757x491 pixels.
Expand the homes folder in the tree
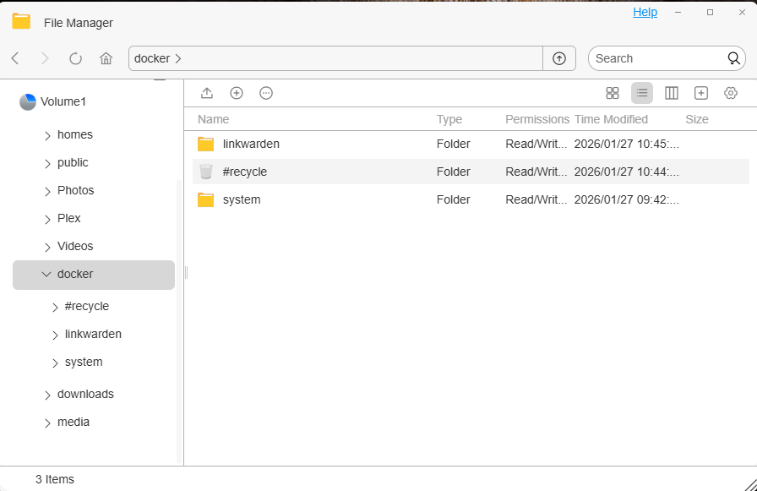tap(47, 135)
